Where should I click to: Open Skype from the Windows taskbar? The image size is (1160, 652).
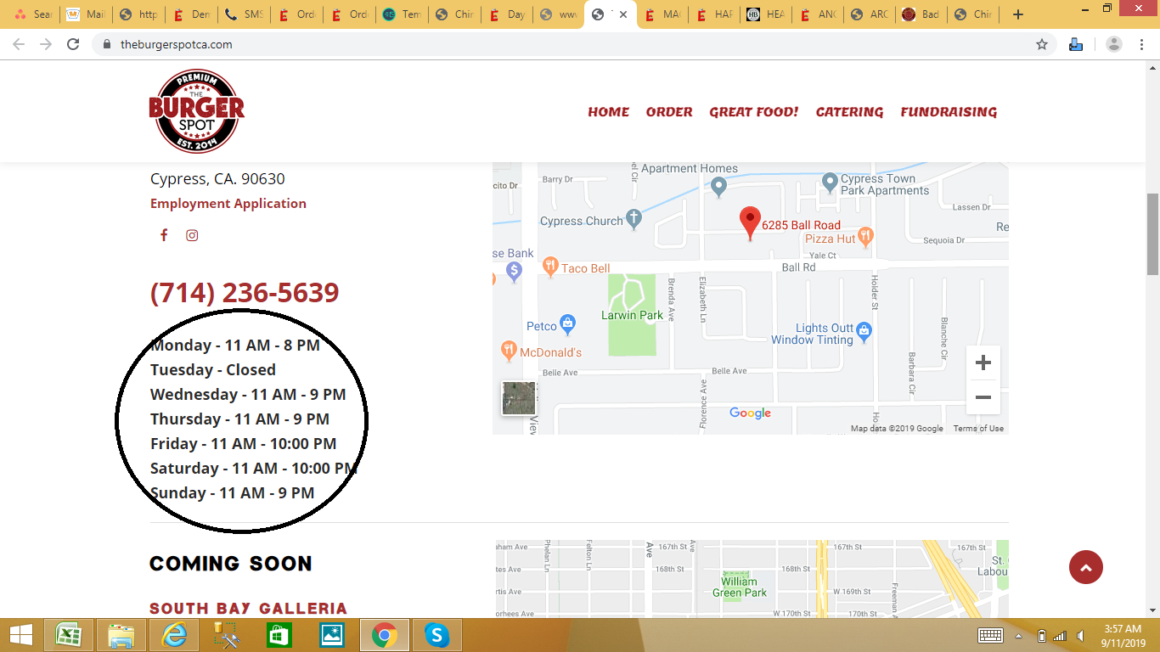[436, 635]
